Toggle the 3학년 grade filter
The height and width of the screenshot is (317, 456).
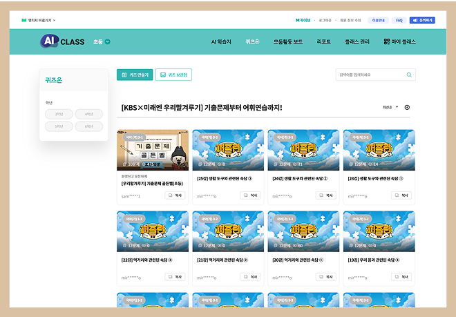click(x=58, y=114)
